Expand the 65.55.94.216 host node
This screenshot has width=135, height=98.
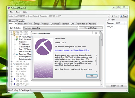[11, 71]
